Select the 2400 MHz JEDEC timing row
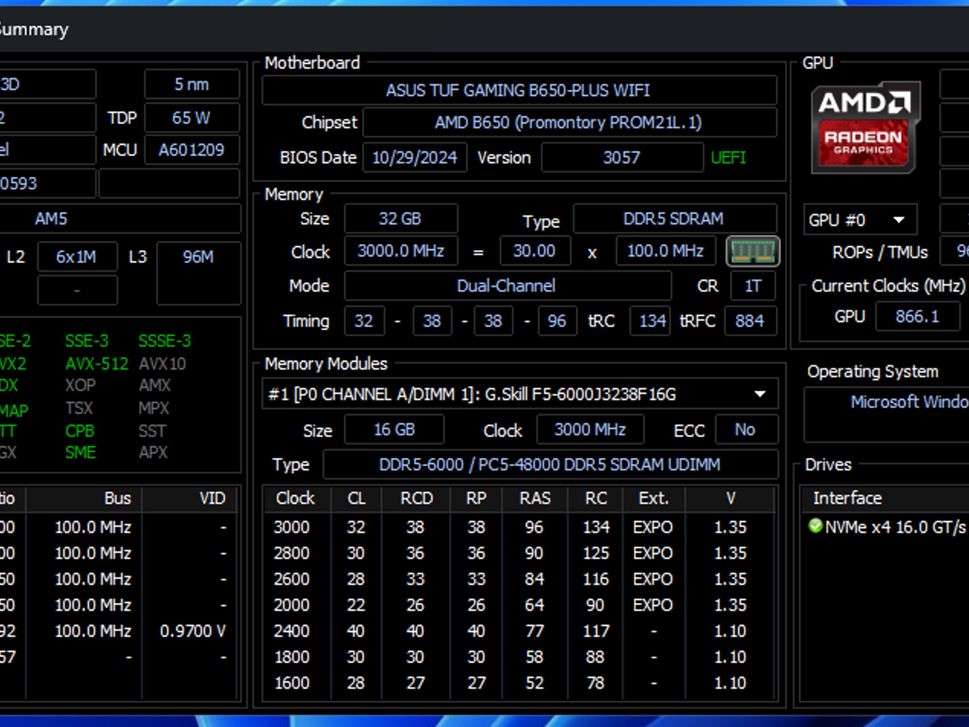Viewport: 969px width, 727px height. click(519, 631)
